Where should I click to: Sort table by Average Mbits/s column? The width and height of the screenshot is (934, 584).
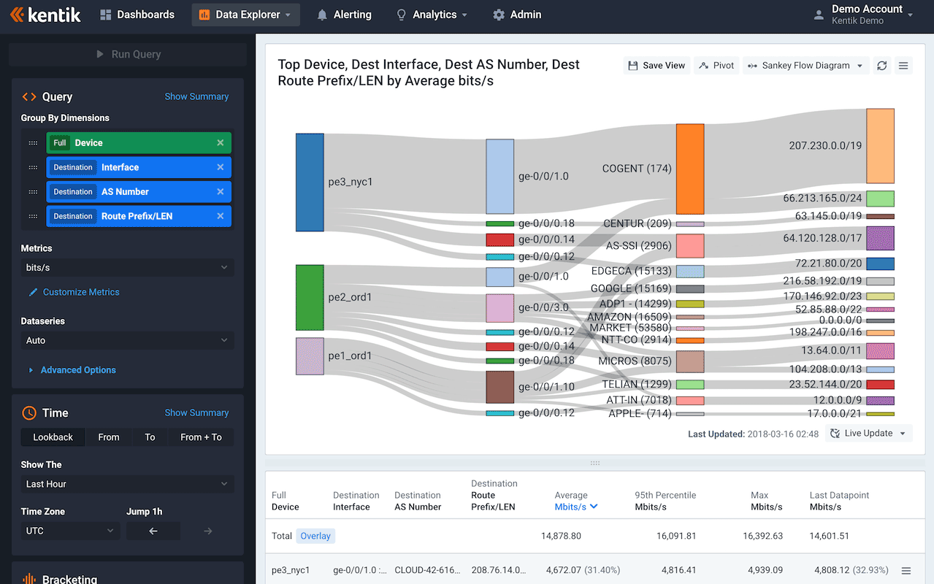[x=576, y=505]
